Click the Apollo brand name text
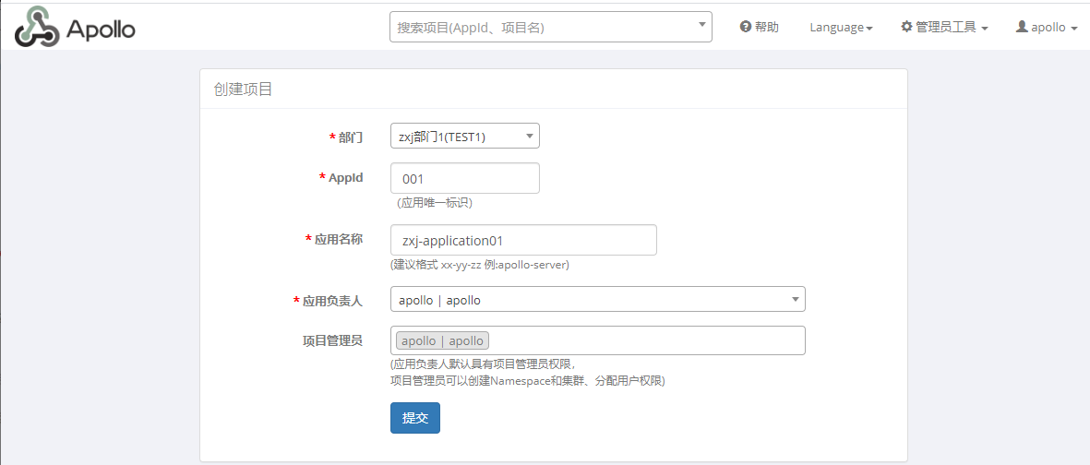The width and height of the screenshot is (1090, 465). [101, 29]
